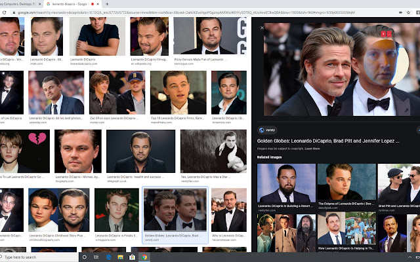Open the thumbnail captioned 'Leonardo DiCaprio: All his best photos'
This screenshot has height=262, width=420.
(56, 92)
